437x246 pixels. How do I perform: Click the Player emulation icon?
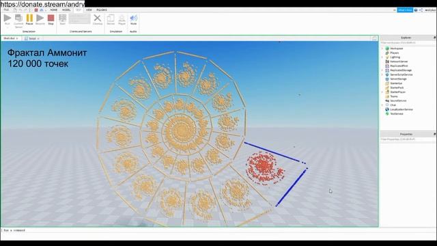click(x=122, y=20)
